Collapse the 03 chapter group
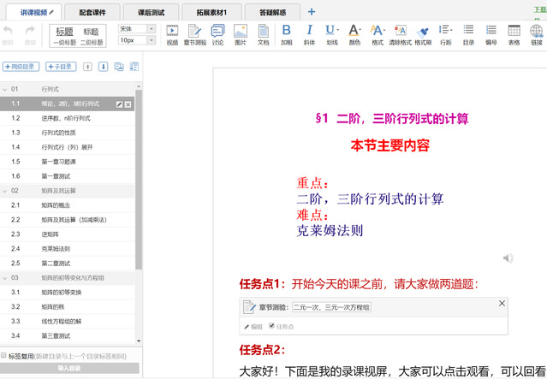547x379 pixels. [x=5, y=278]
